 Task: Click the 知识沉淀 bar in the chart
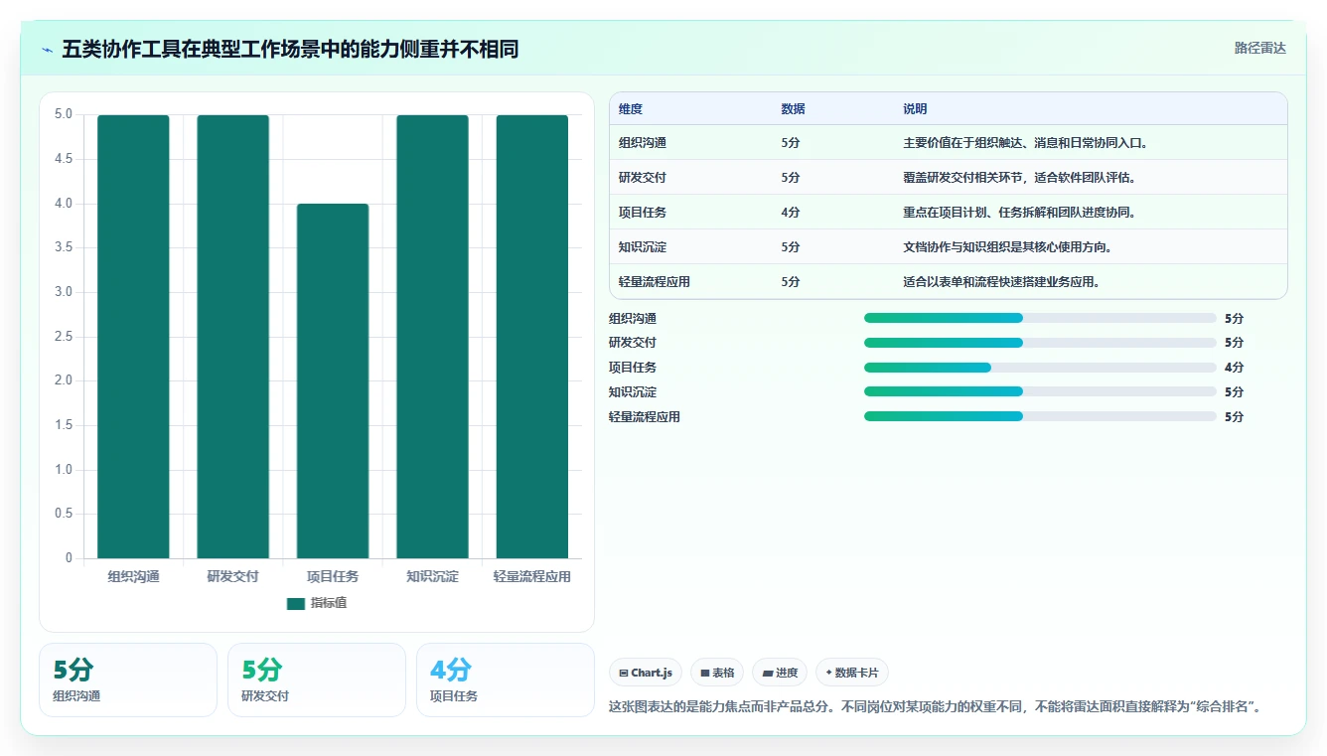click(x=432, y=337)
